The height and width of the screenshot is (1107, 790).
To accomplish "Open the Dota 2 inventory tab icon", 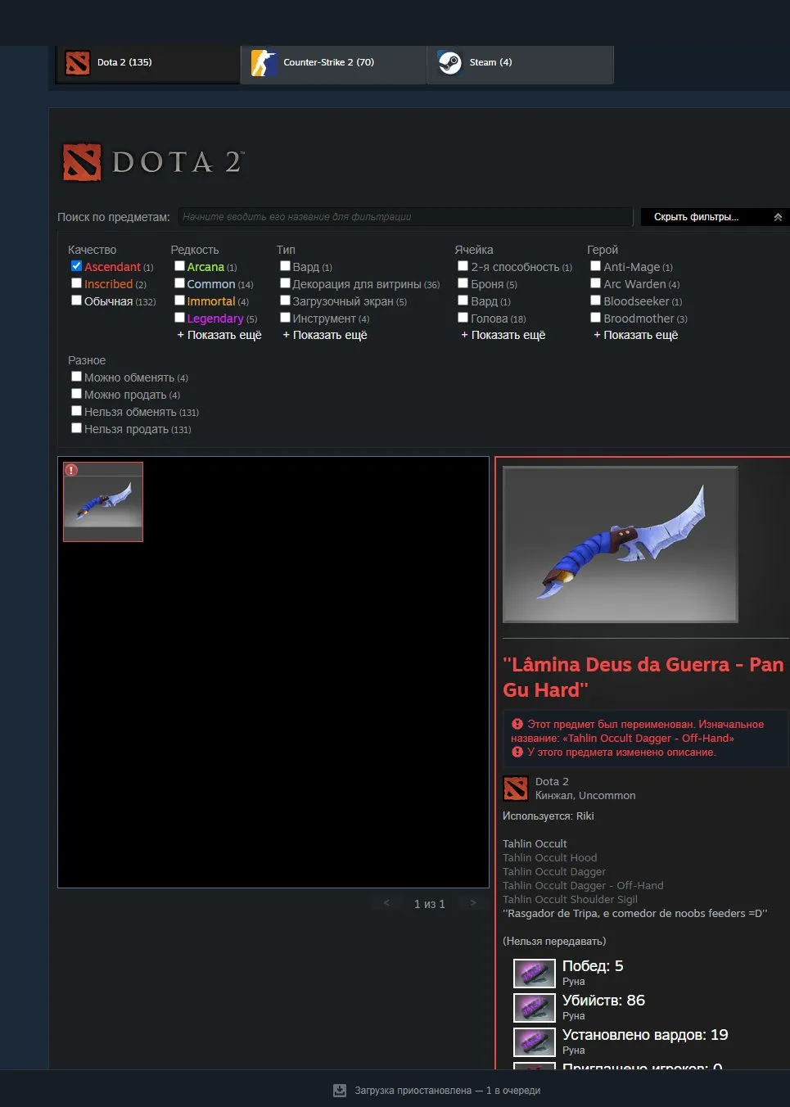I will (x=77, y=62).
